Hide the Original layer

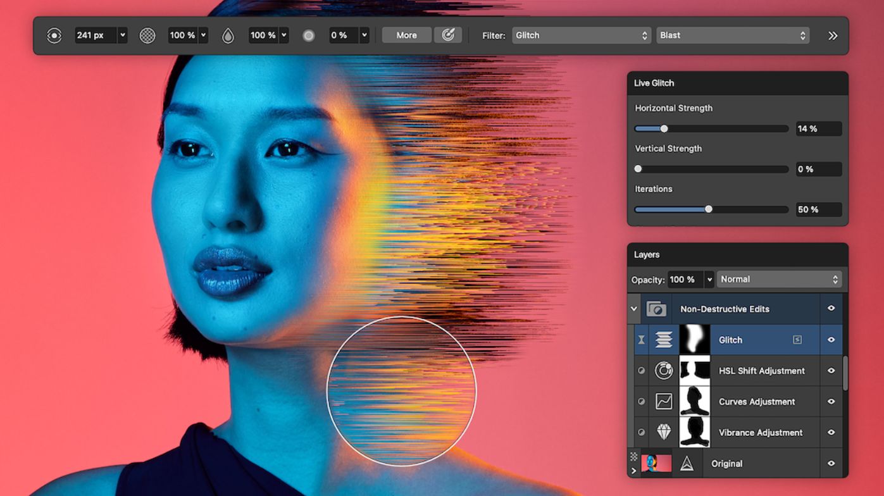click(831, 464)
